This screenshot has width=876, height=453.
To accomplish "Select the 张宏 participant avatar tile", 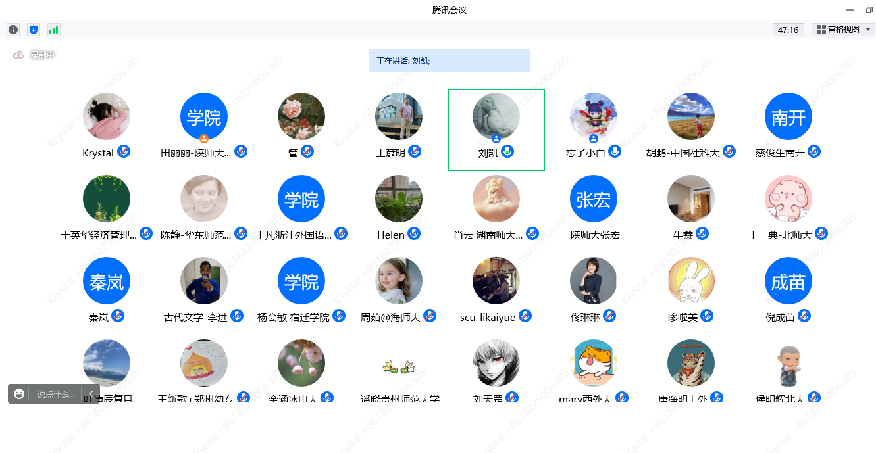I will pyautogui.click(x=594, y=199).
